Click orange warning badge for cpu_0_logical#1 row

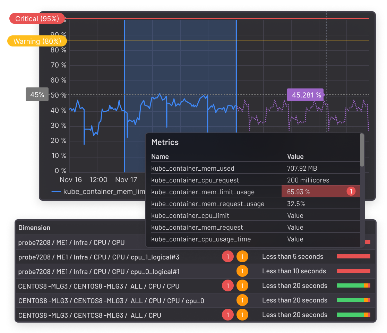tap(242, 271)
